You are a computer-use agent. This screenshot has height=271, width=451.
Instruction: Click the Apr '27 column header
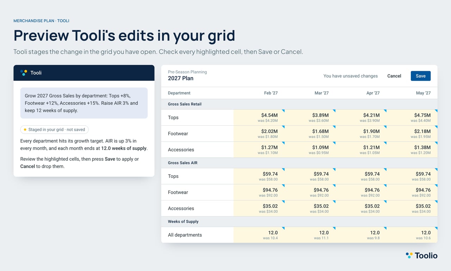point(373,93)
